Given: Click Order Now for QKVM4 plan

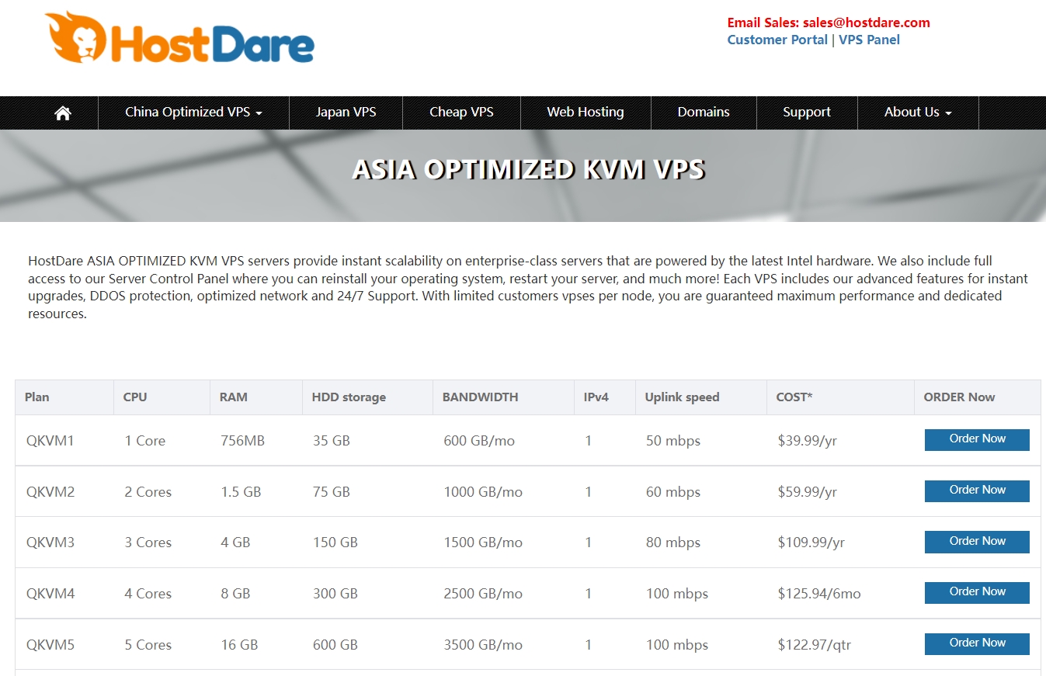Looking at the screenshot, I should [976, 592].
